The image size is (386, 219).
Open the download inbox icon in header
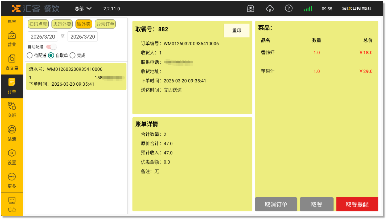click(251, 9)
